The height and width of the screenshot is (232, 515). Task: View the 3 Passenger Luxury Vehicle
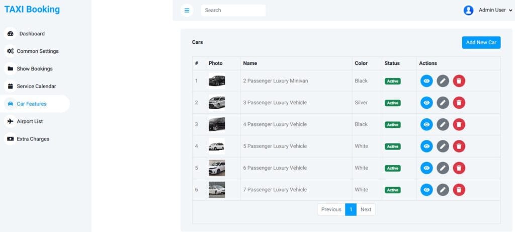[426, 103]
